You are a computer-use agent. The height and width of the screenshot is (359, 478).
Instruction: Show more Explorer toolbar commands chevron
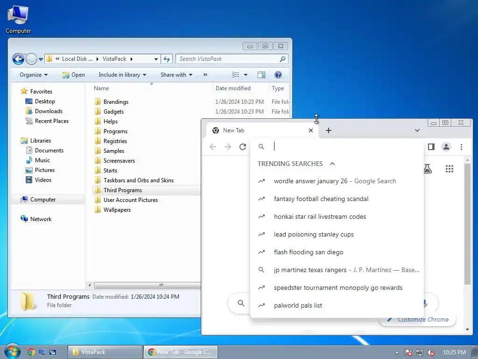coord(205,75)
